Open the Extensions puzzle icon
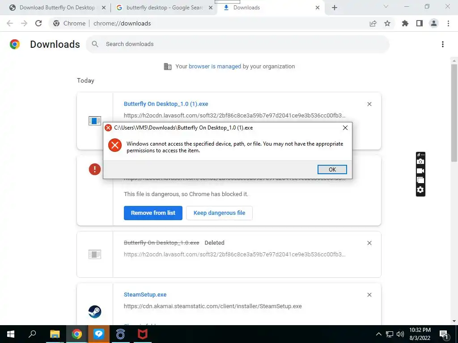 (405, 23)
